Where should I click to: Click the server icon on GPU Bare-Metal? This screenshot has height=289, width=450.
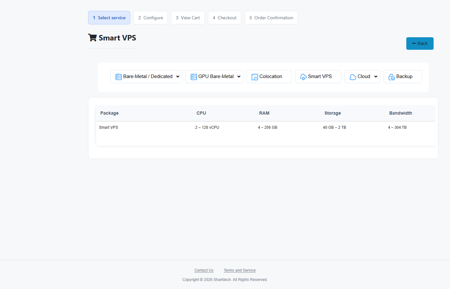(x=194, y=77)
